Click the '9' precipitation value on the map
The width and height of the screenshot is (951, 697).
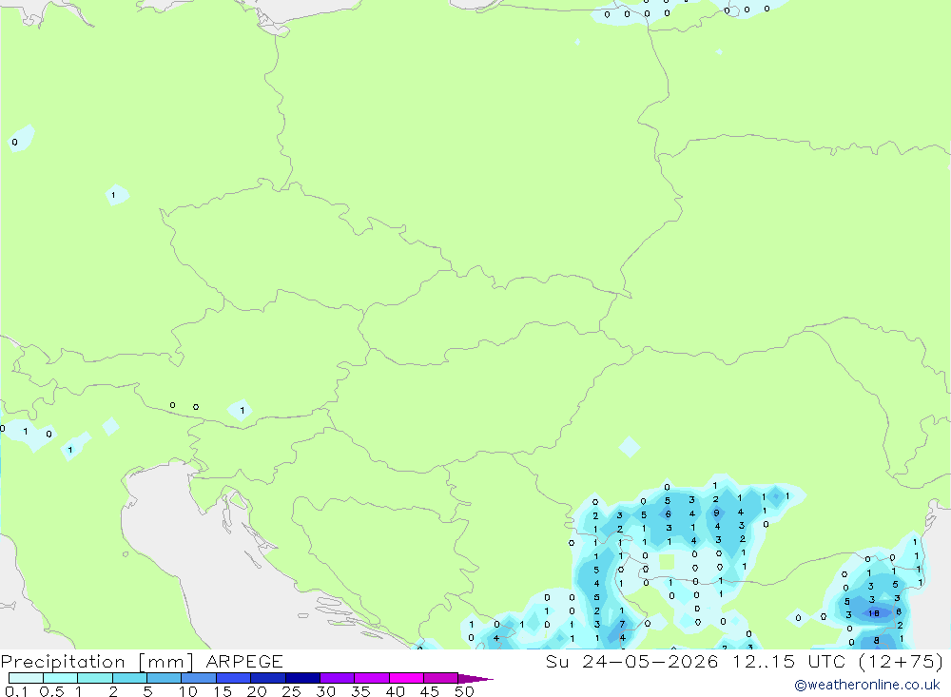[716, 513]
